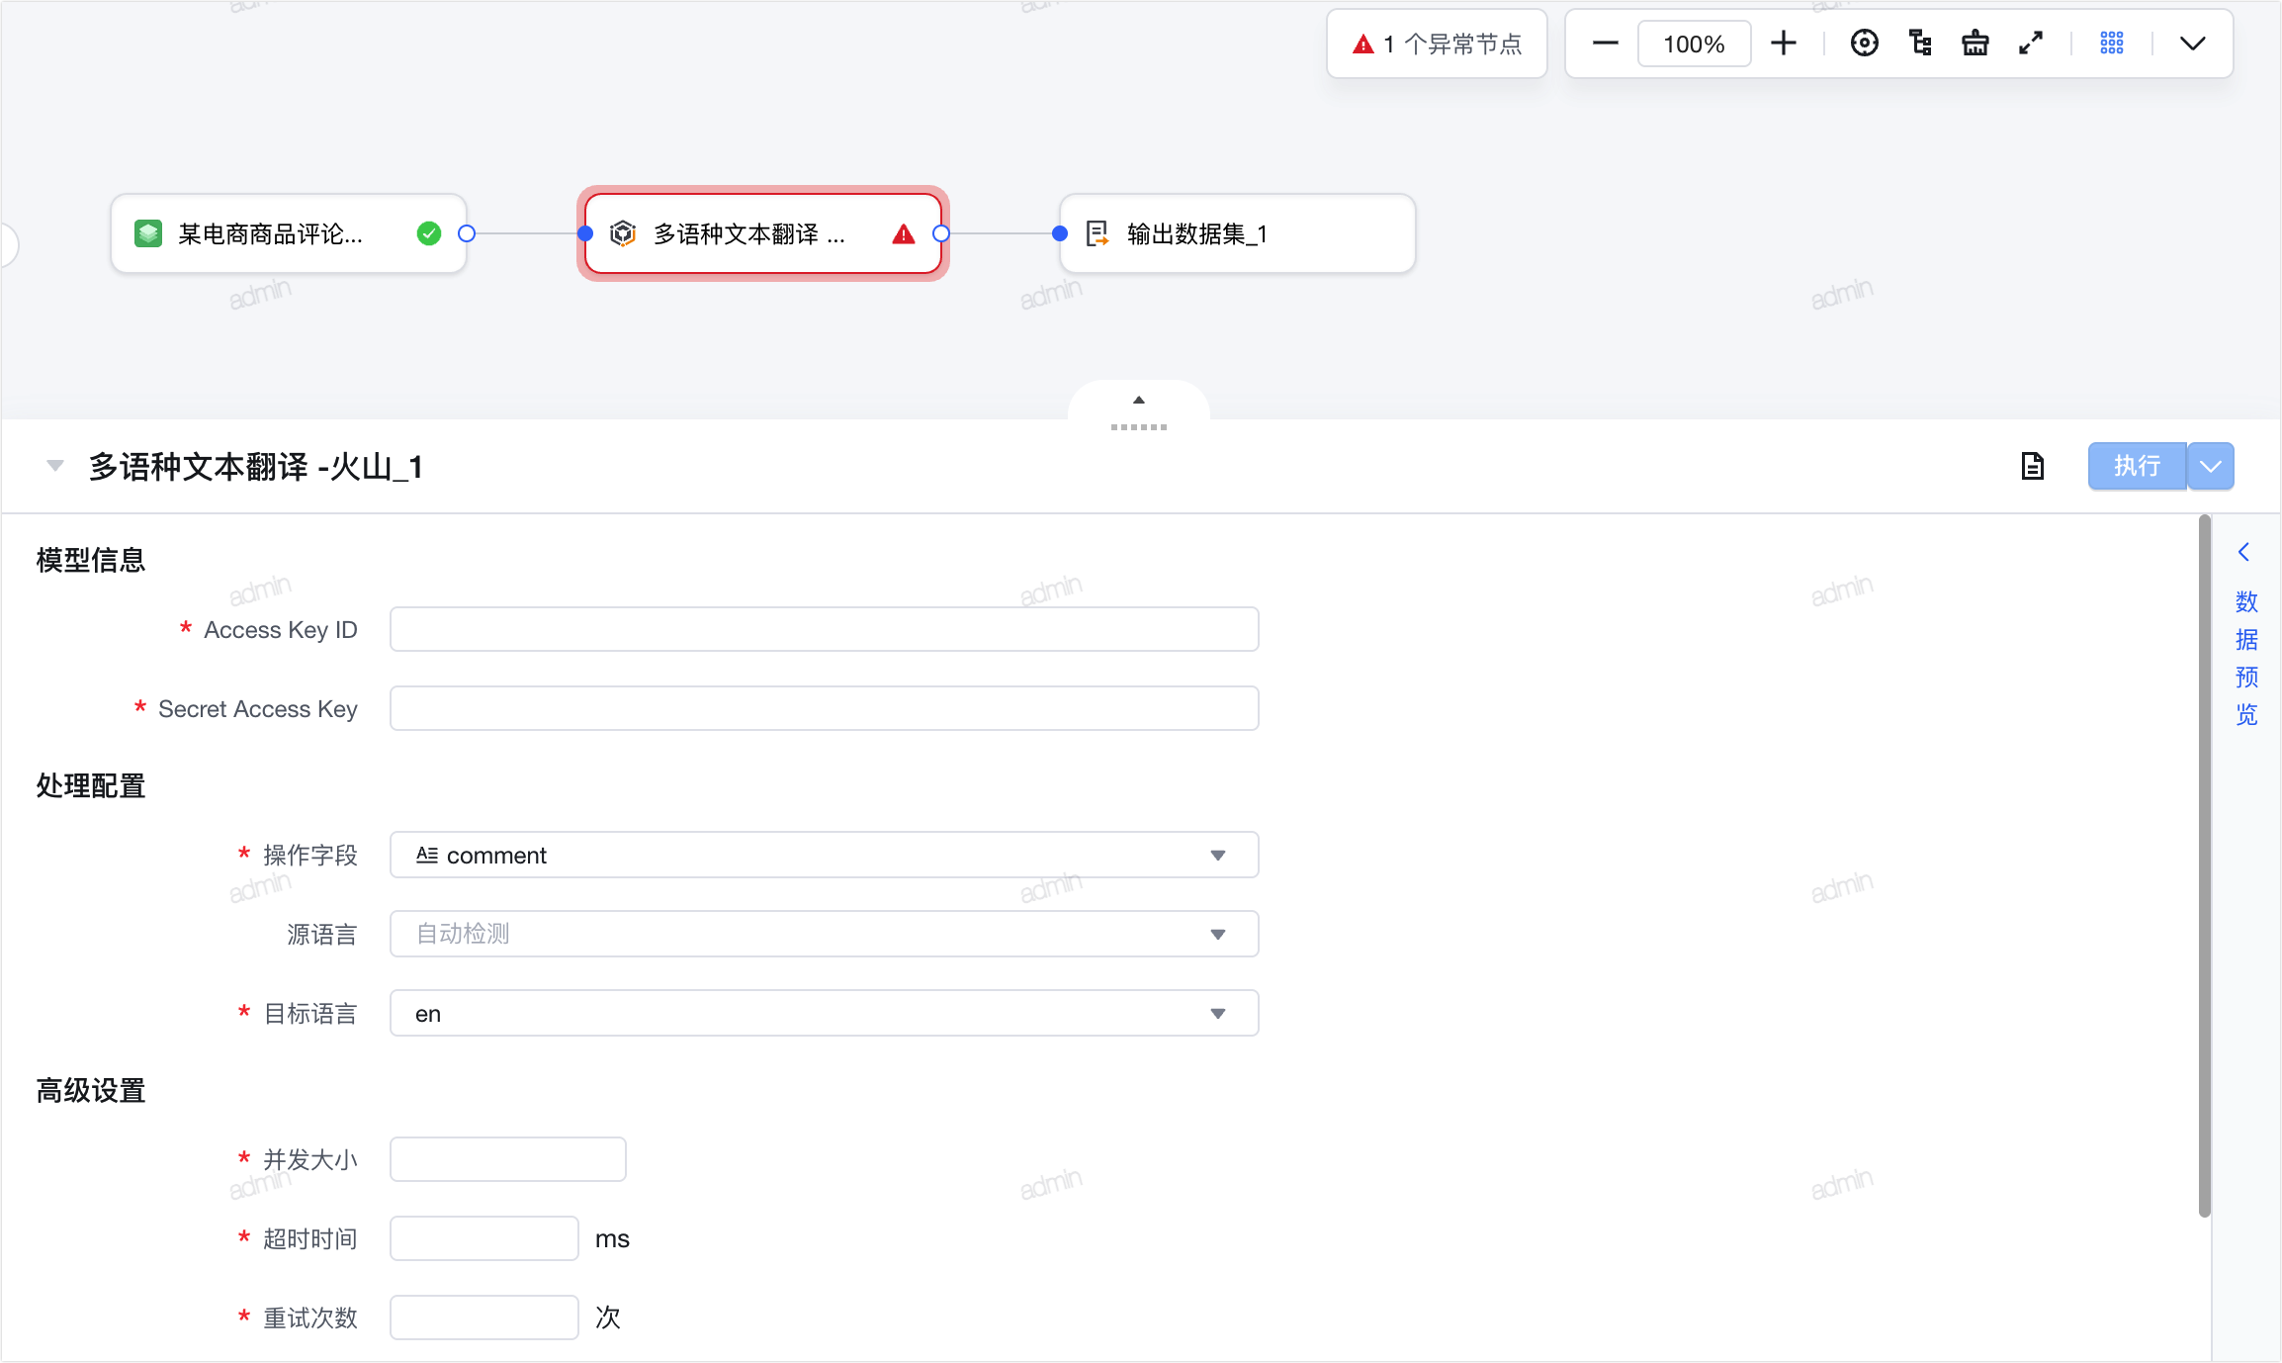Click the output port of translation node

[941, 233]
